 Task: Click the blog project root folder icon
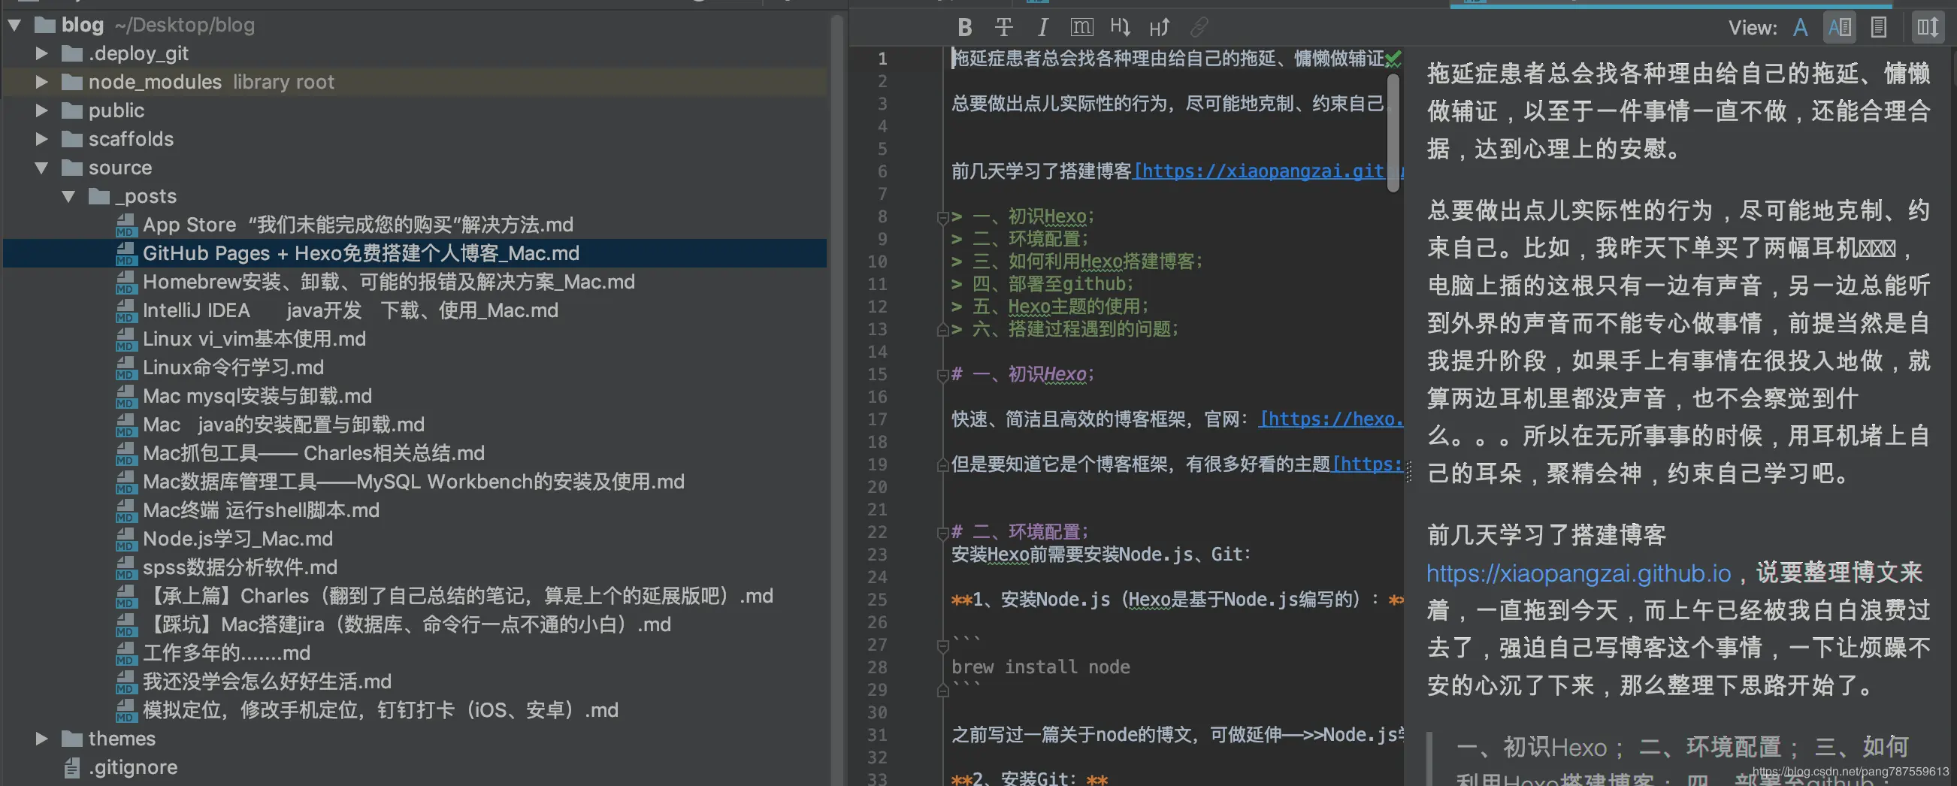tap(45, 25)
